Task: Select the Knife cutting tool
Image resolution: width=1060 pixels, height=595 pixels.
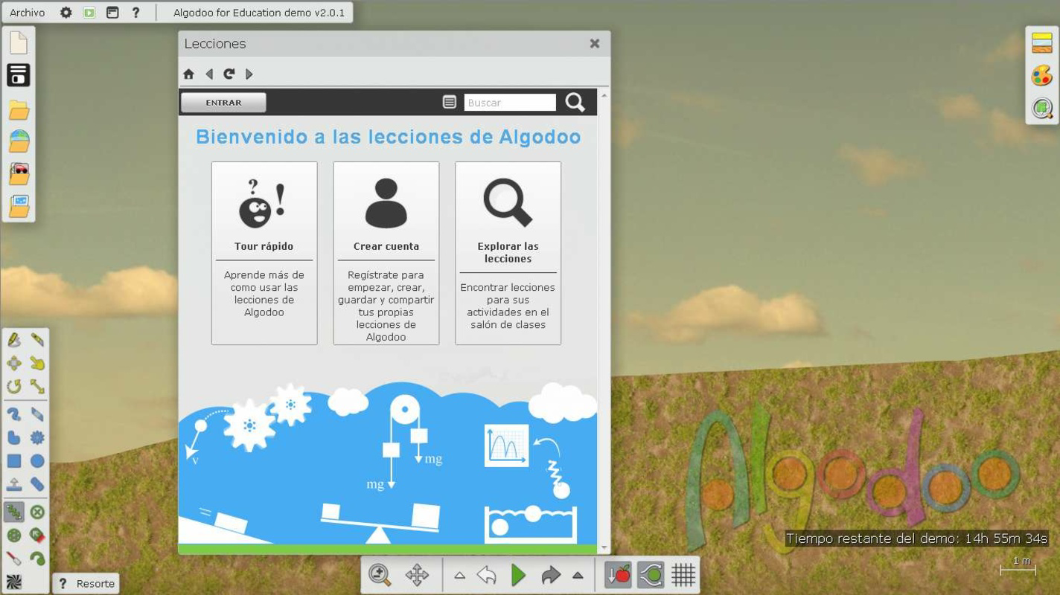Action: pyautogui.click(x=37, y=340)
